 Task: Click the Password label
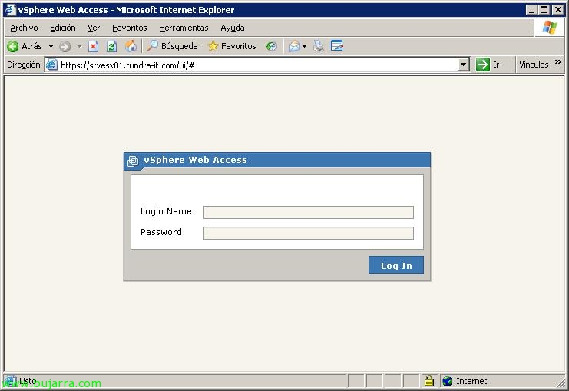pos(163,232)
